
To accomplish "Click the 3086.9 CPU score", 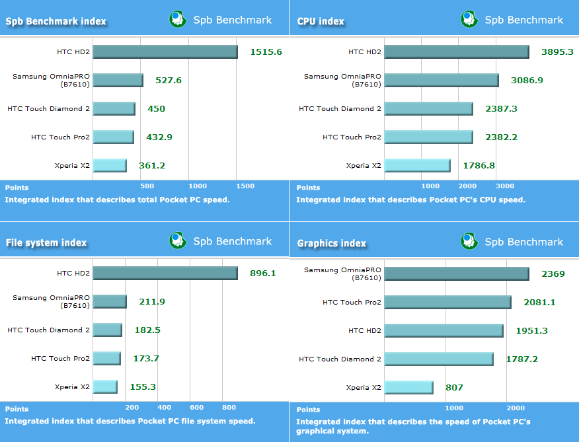I will 527,81.
